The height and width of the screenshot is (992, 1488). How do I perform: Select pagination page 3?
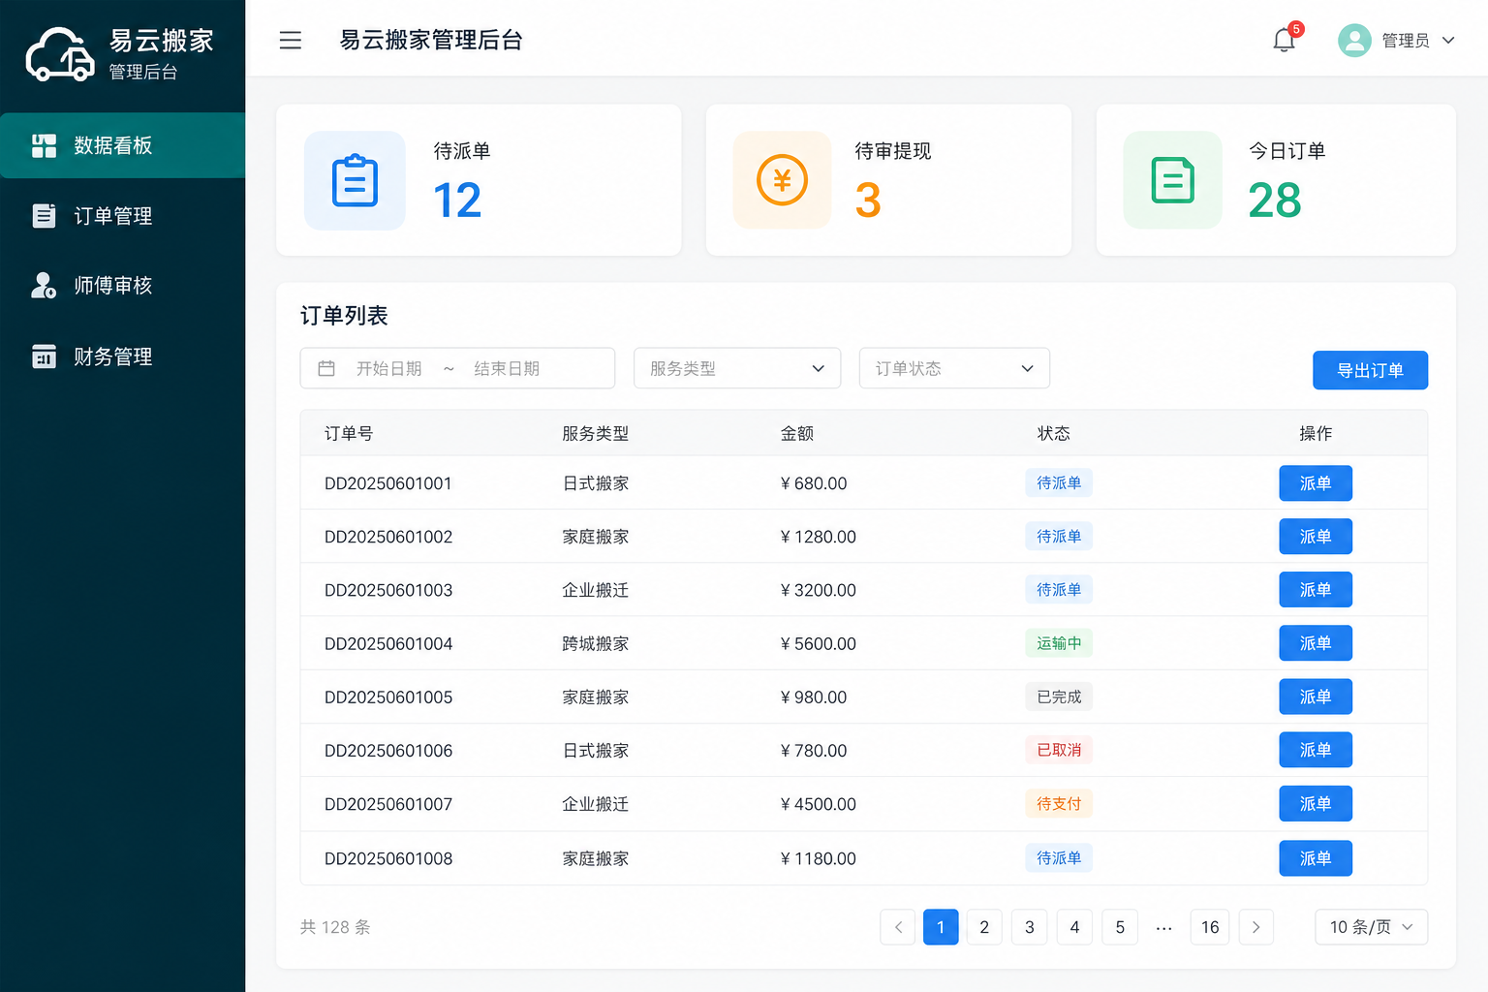coord(1030,927)
